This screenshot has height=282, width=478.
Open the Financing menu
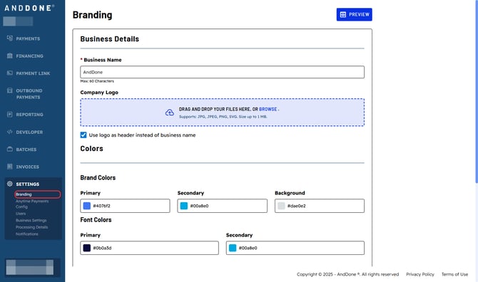point(29,56)
